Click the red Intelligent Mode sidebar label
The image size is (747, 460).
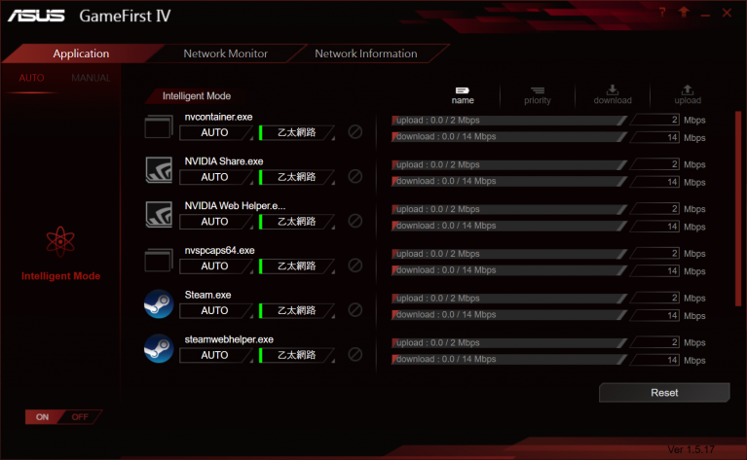[x=60, y=276]
